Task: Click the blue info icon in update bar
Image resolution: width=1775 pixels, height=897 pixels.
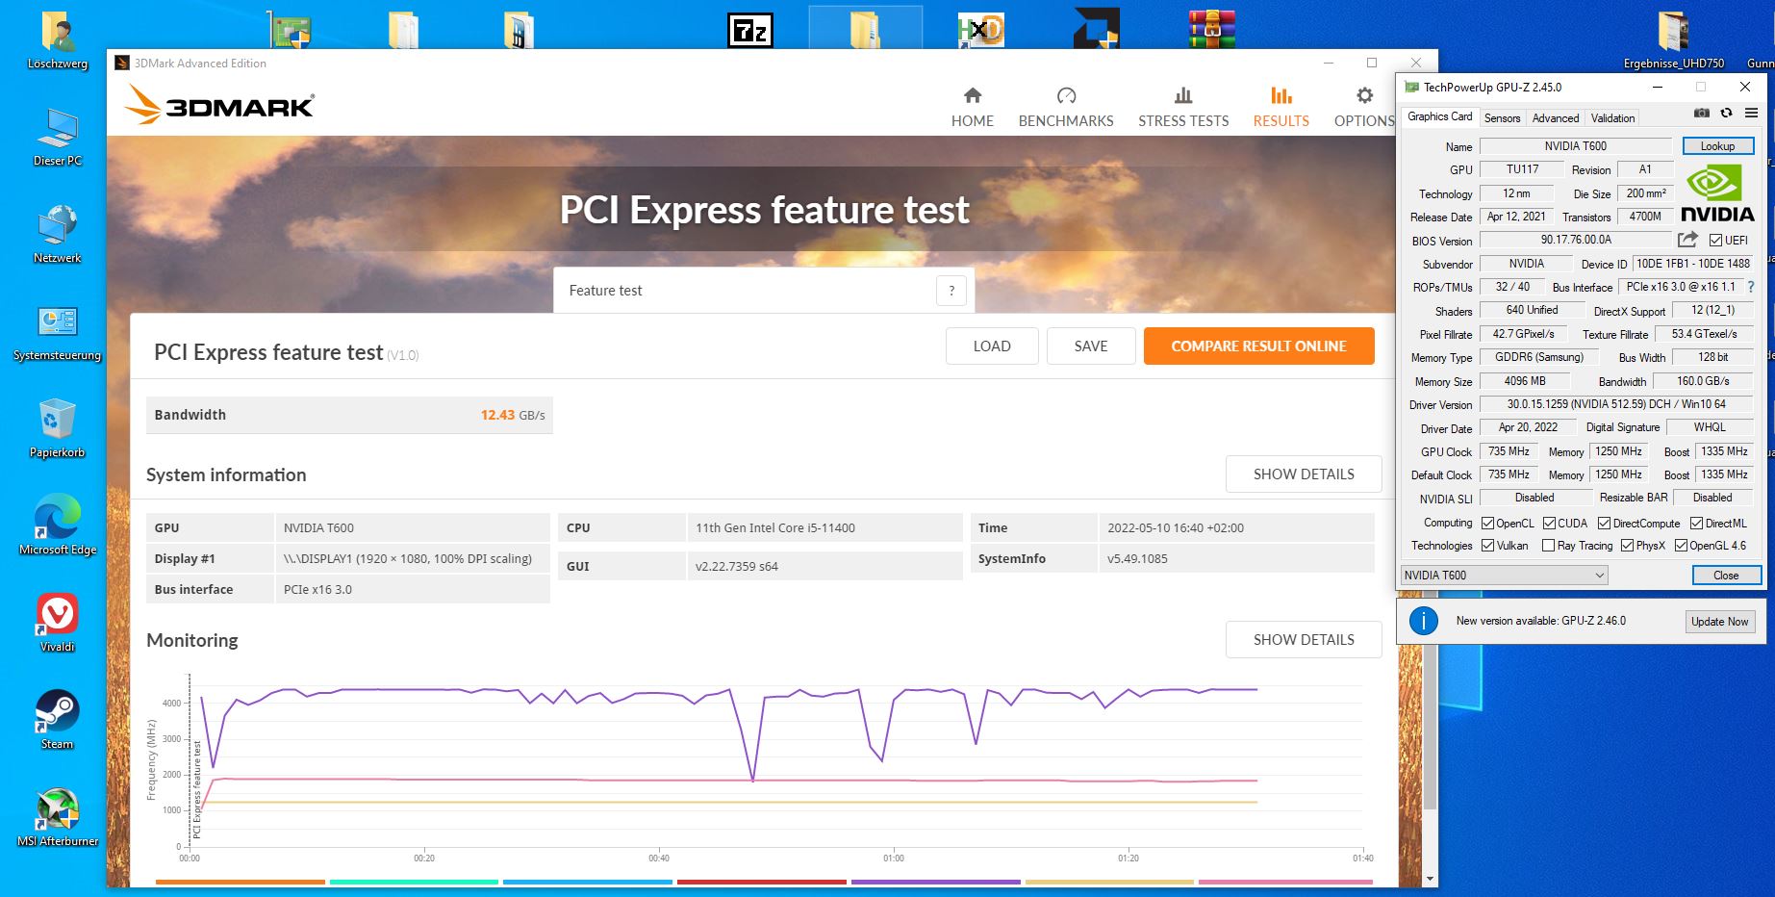Action: pyautogui.click(x=1423, y=621)
